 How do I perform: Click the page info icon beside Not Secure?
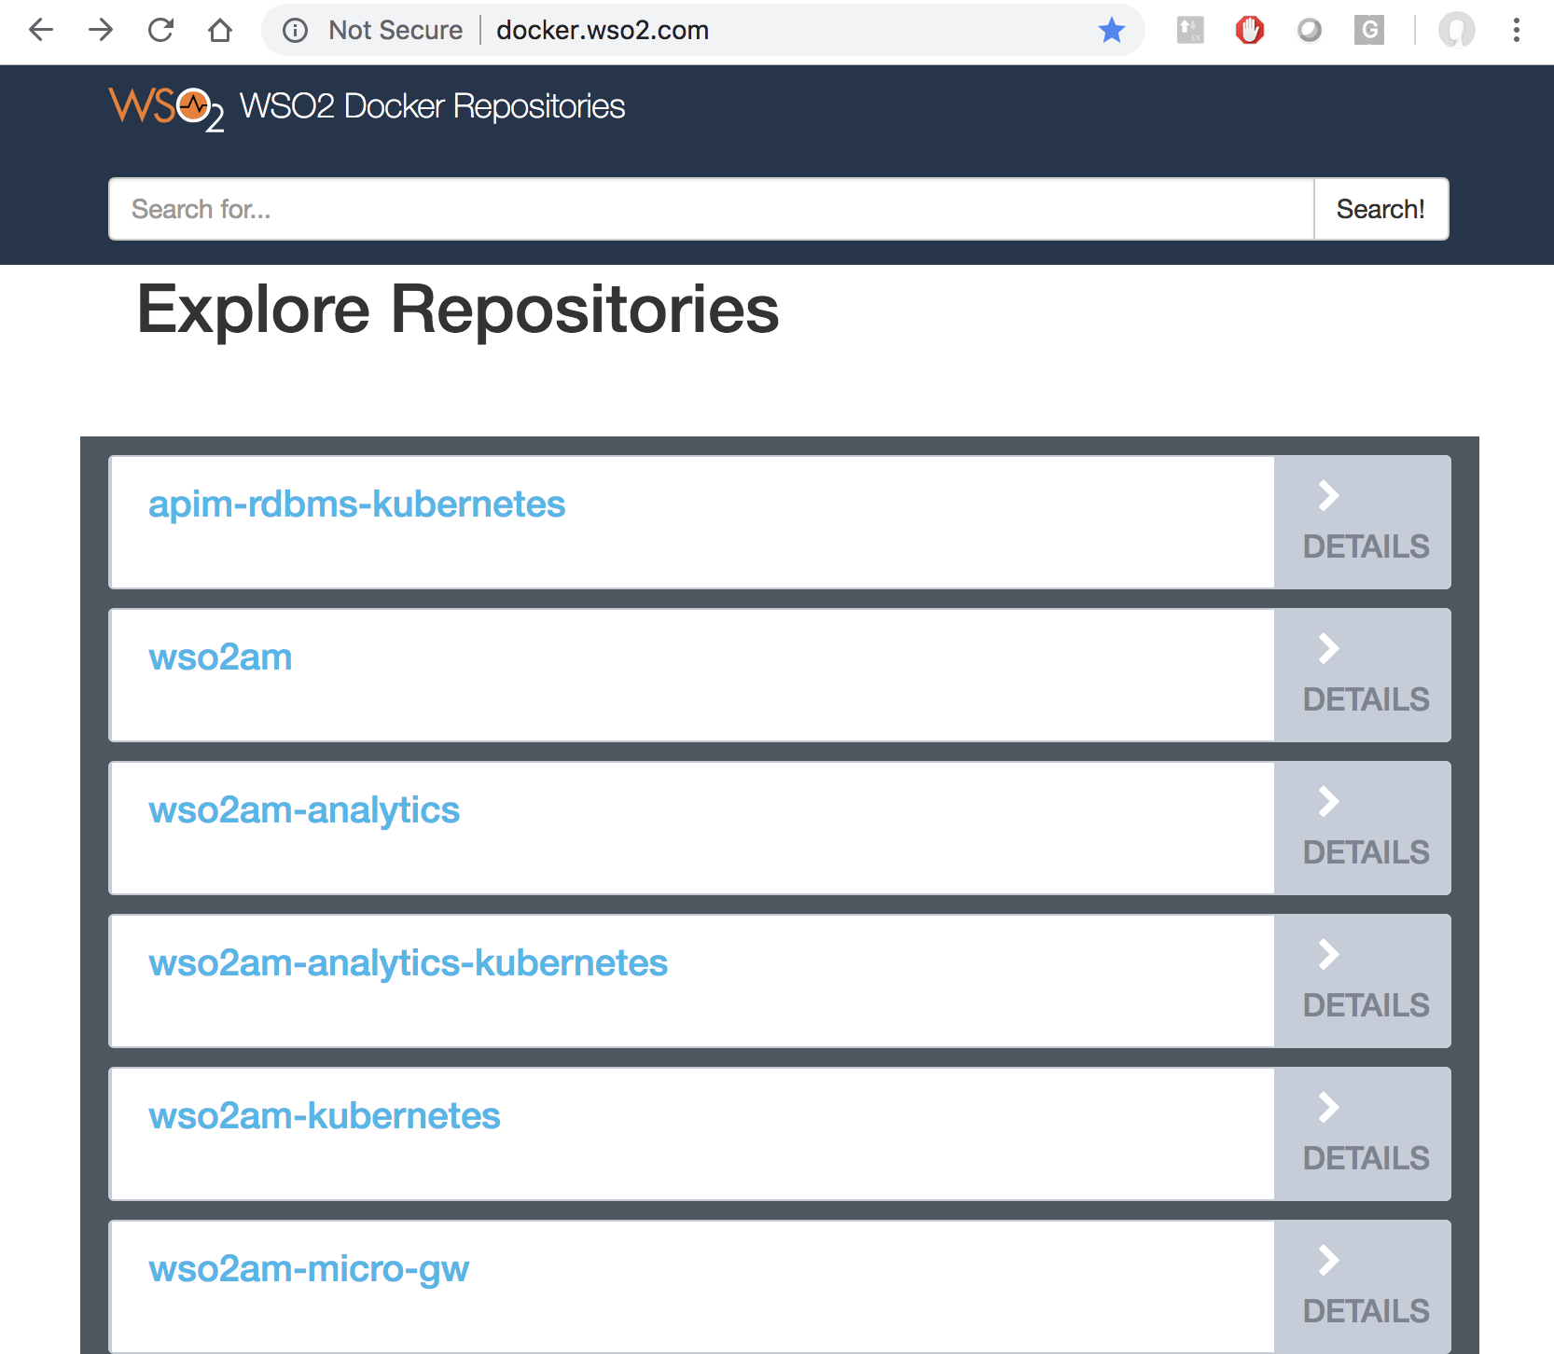(x=295, y=30)
